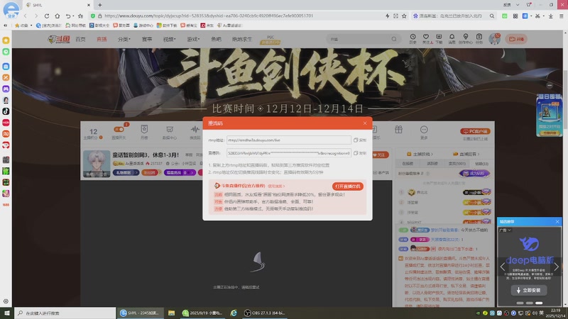Open the scissors screenshot tool icon
568x319 pixels.
point(537,16)
